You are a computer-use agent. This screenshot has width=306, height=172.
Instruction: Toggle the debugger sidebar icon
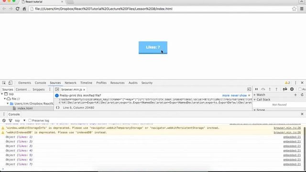coord(249,89)
